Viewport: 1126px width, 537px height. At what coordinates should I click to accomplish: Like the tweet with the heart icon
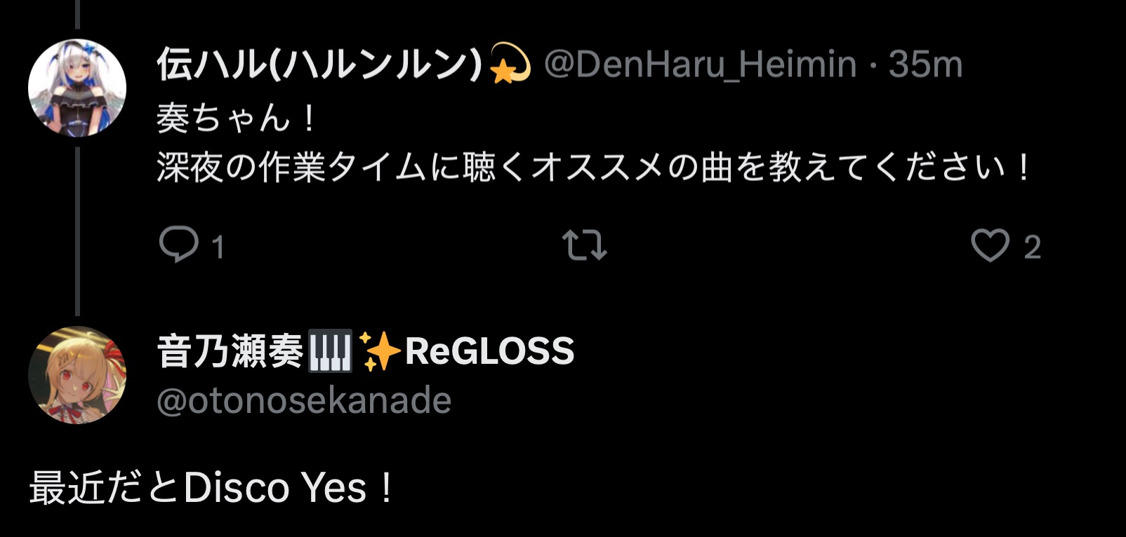pos(990,245)
